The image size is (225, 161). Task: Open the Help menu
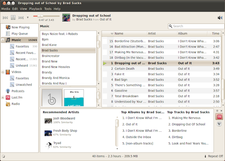tap(57, 9)
